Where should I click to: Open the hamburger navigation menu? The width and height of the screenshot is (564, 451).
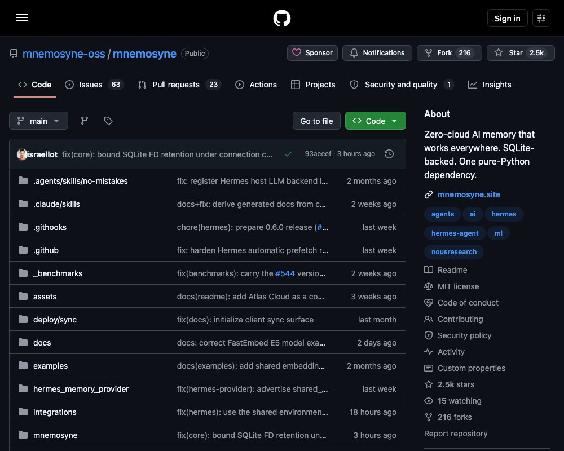22,17
